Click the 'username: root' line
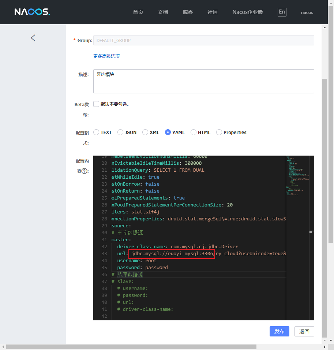This screenshot has height=350, width=334. (x=137, y=261)
